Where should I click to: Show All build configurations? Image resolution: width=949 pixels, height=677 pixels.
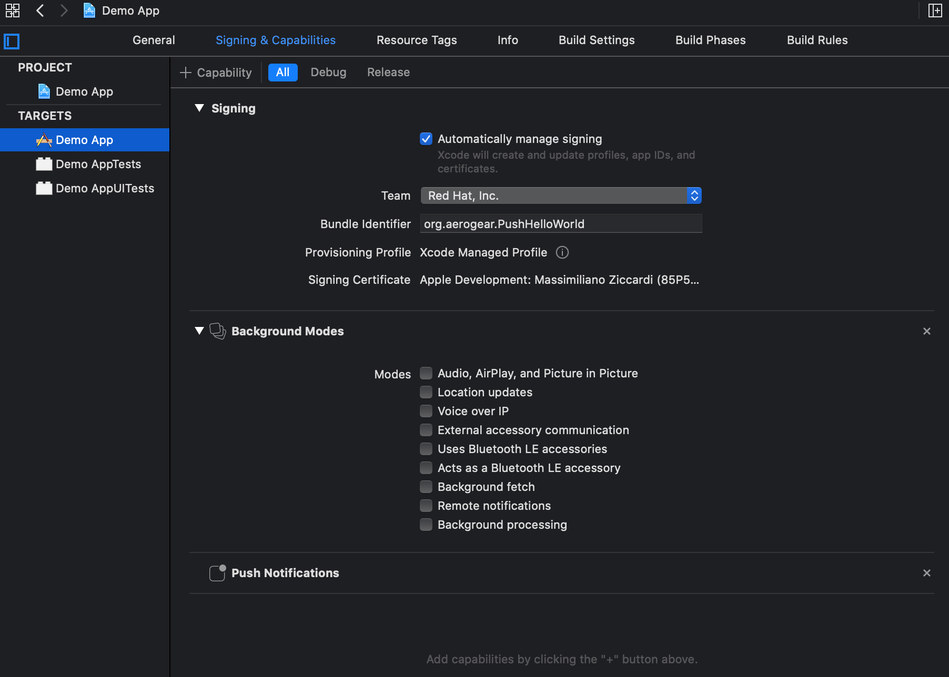[283, 73]
